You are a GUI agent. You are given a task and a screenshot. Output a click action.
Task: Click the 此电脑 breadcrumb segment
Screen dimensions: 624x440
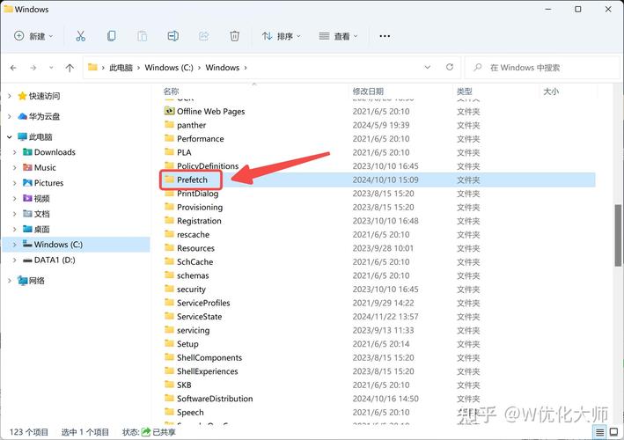click(121, 68)
